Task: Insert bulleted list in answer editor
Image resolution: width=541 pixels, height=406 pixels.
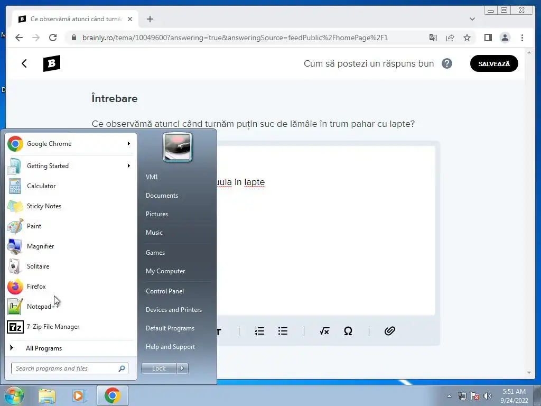Action: pyautogui.click(x=283, y=331)
